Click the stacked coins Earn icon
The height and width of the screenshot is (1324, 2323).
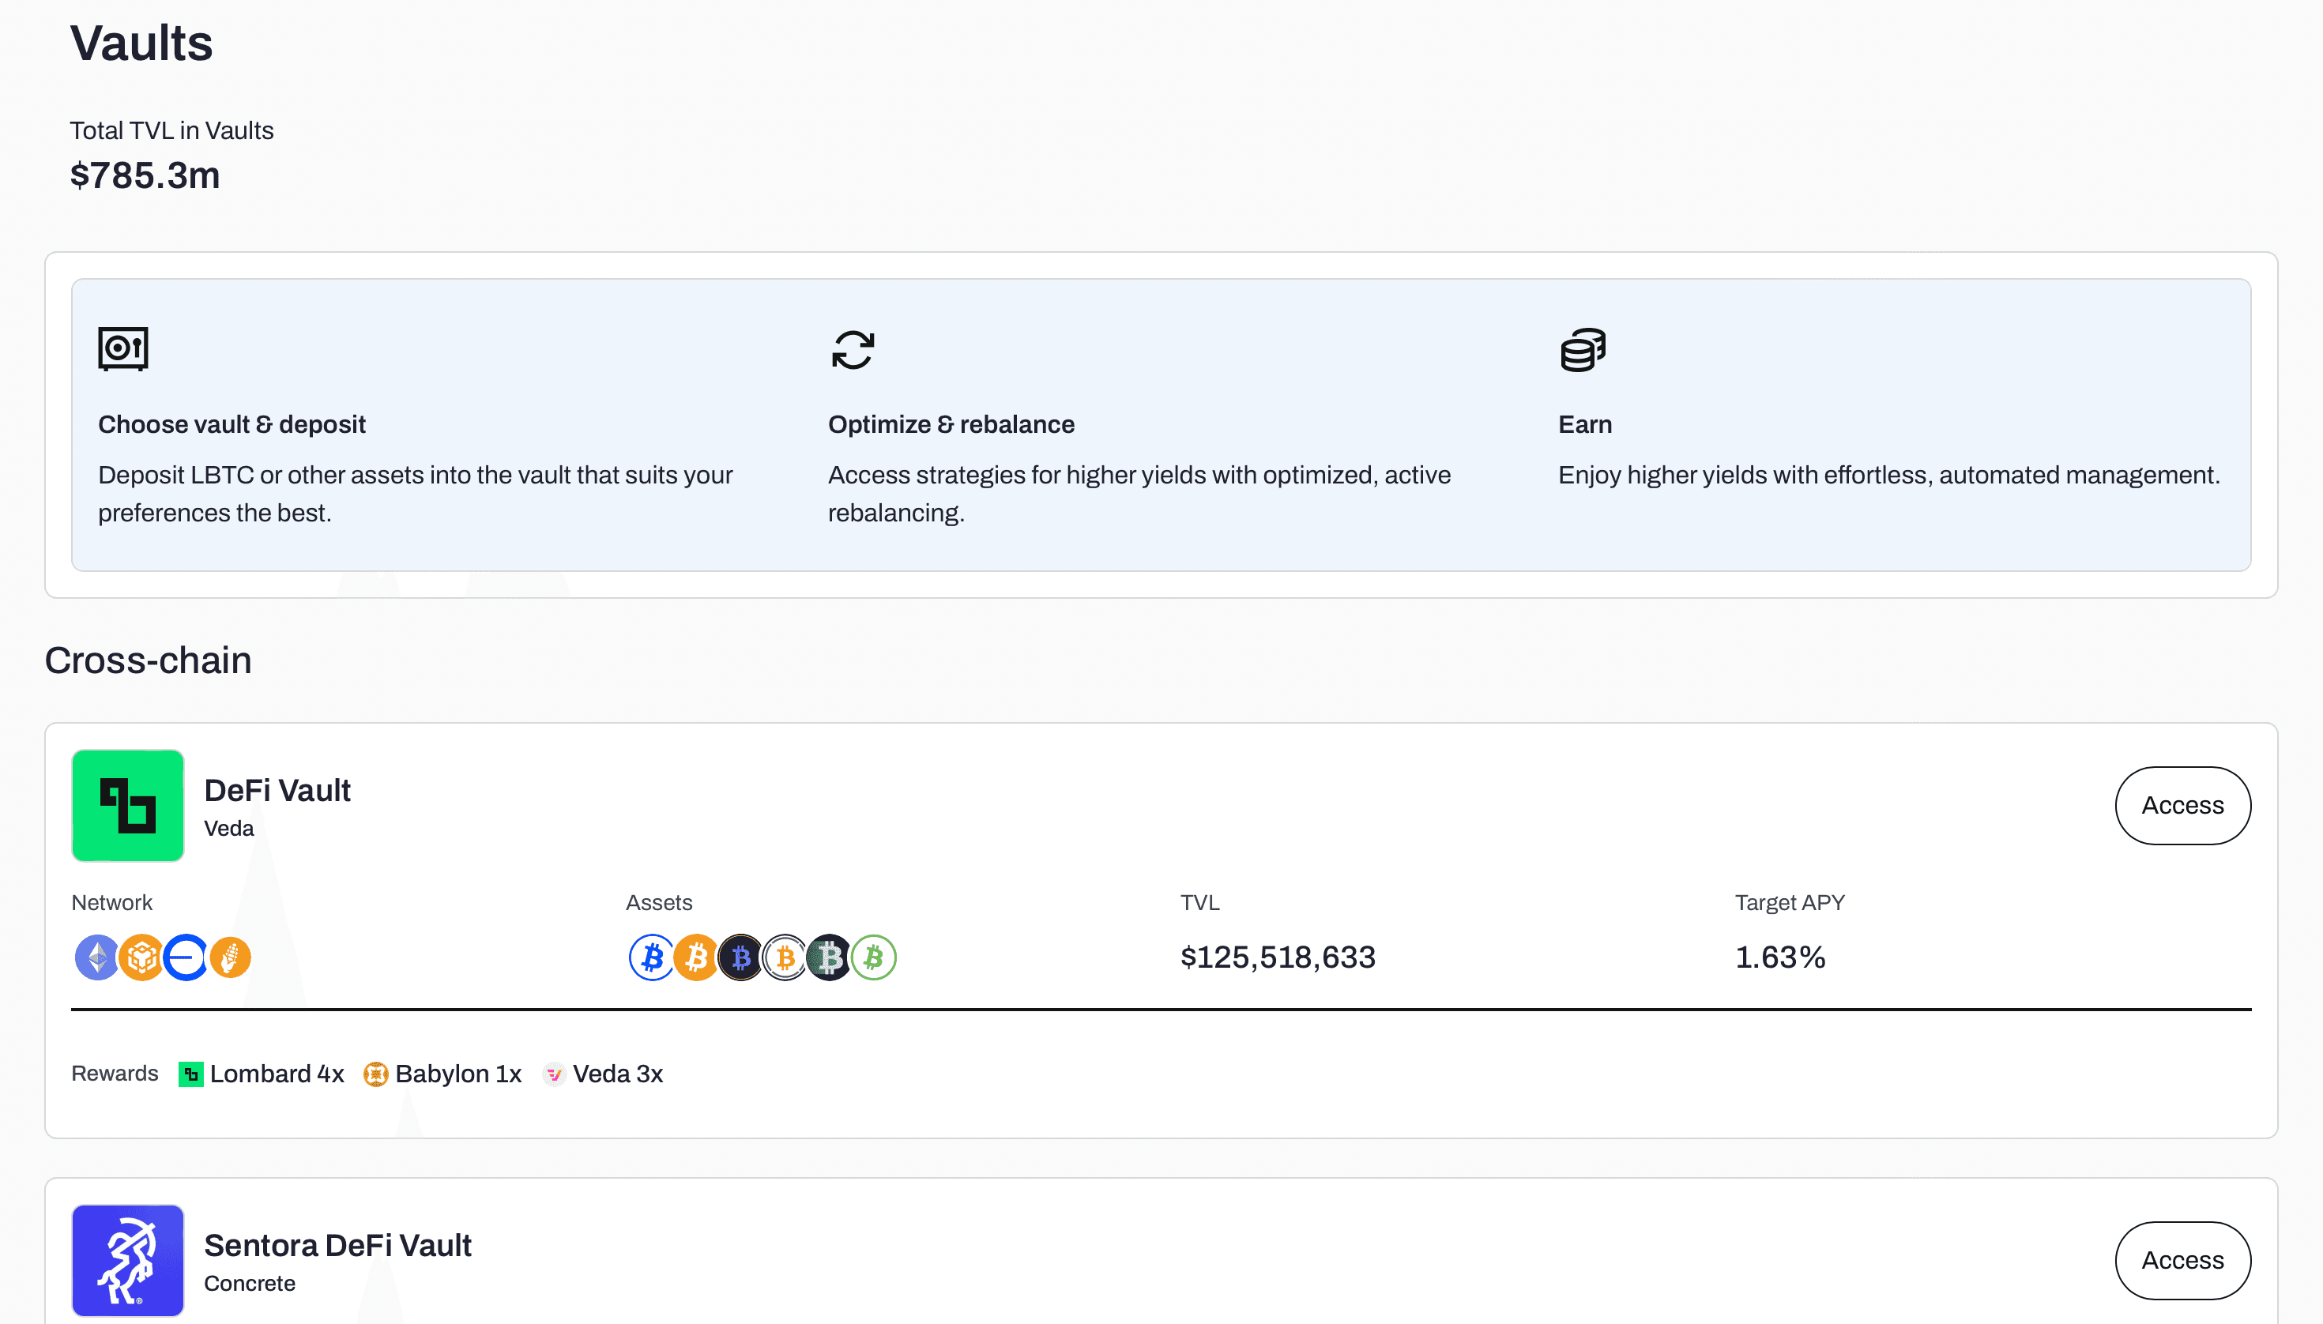1583,349
